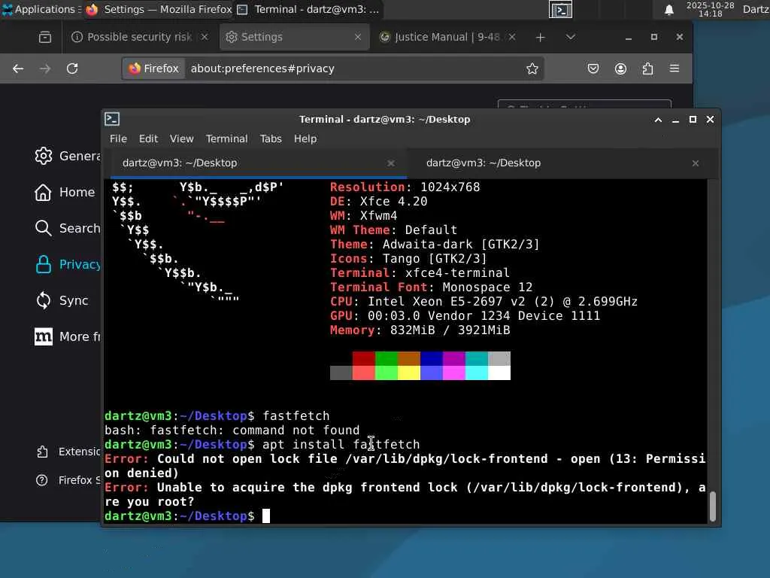Switch to the Terminal entry in the taskbar
This screenshot has height=578, width=770.
pyautogui.click(x=308, y=9)
